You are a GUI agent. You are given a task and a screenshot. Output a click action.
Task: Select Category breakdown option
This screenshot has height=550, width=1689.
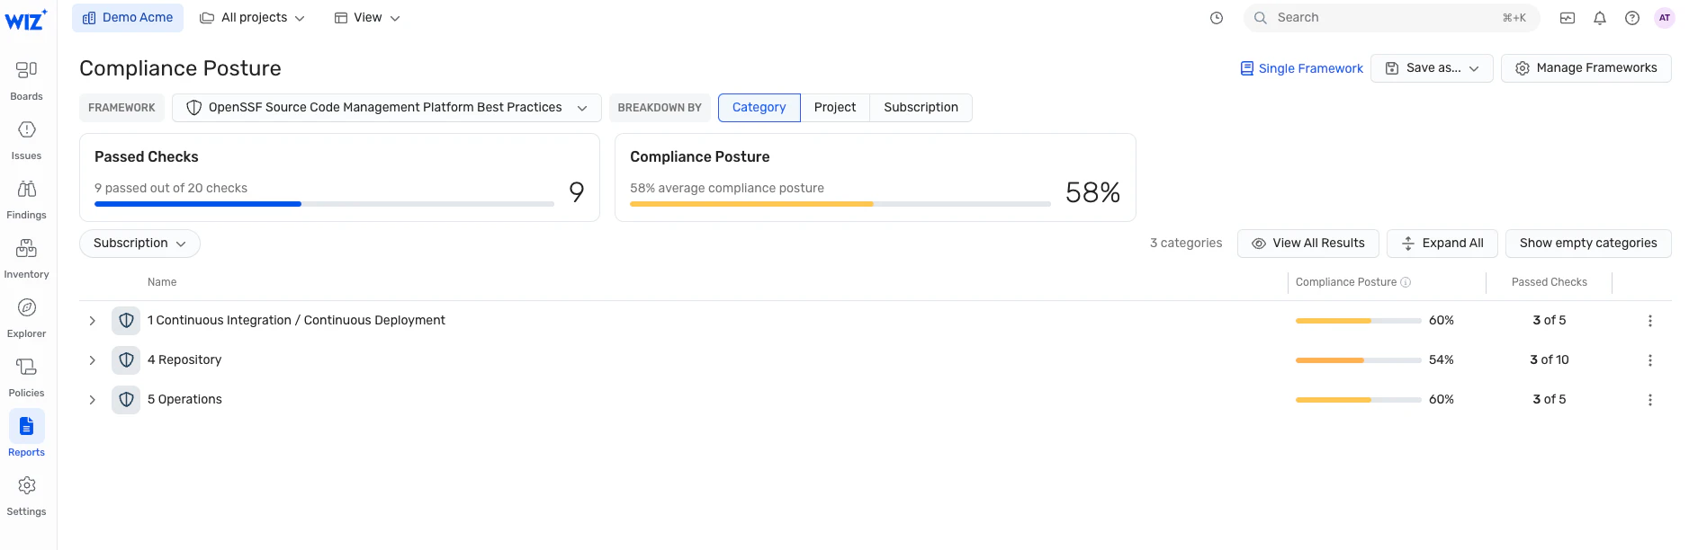coord(759,107)
